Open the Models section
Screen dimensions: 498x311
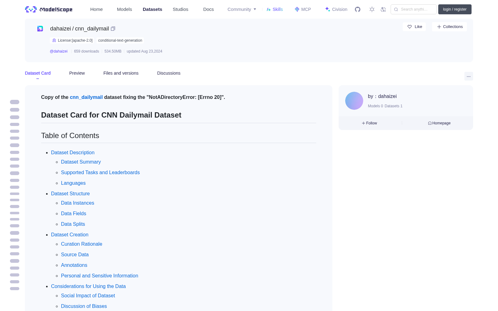(125, 9)
